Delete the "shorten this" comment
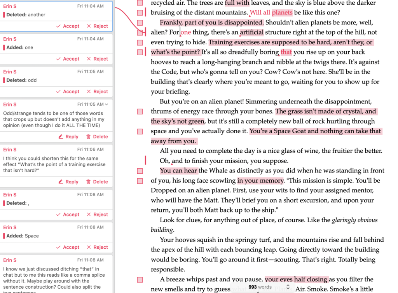The height and width of the screenshot is (293, 398). tap(97, 182)
